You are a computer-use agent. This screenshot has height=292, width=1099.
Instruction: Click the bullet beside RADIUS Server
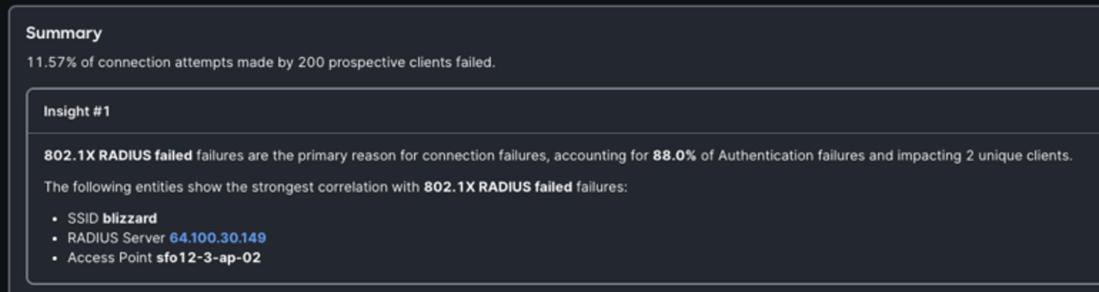pos(55,239)
